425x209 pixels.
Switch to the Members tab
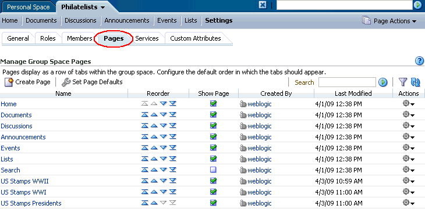point(79,38)
